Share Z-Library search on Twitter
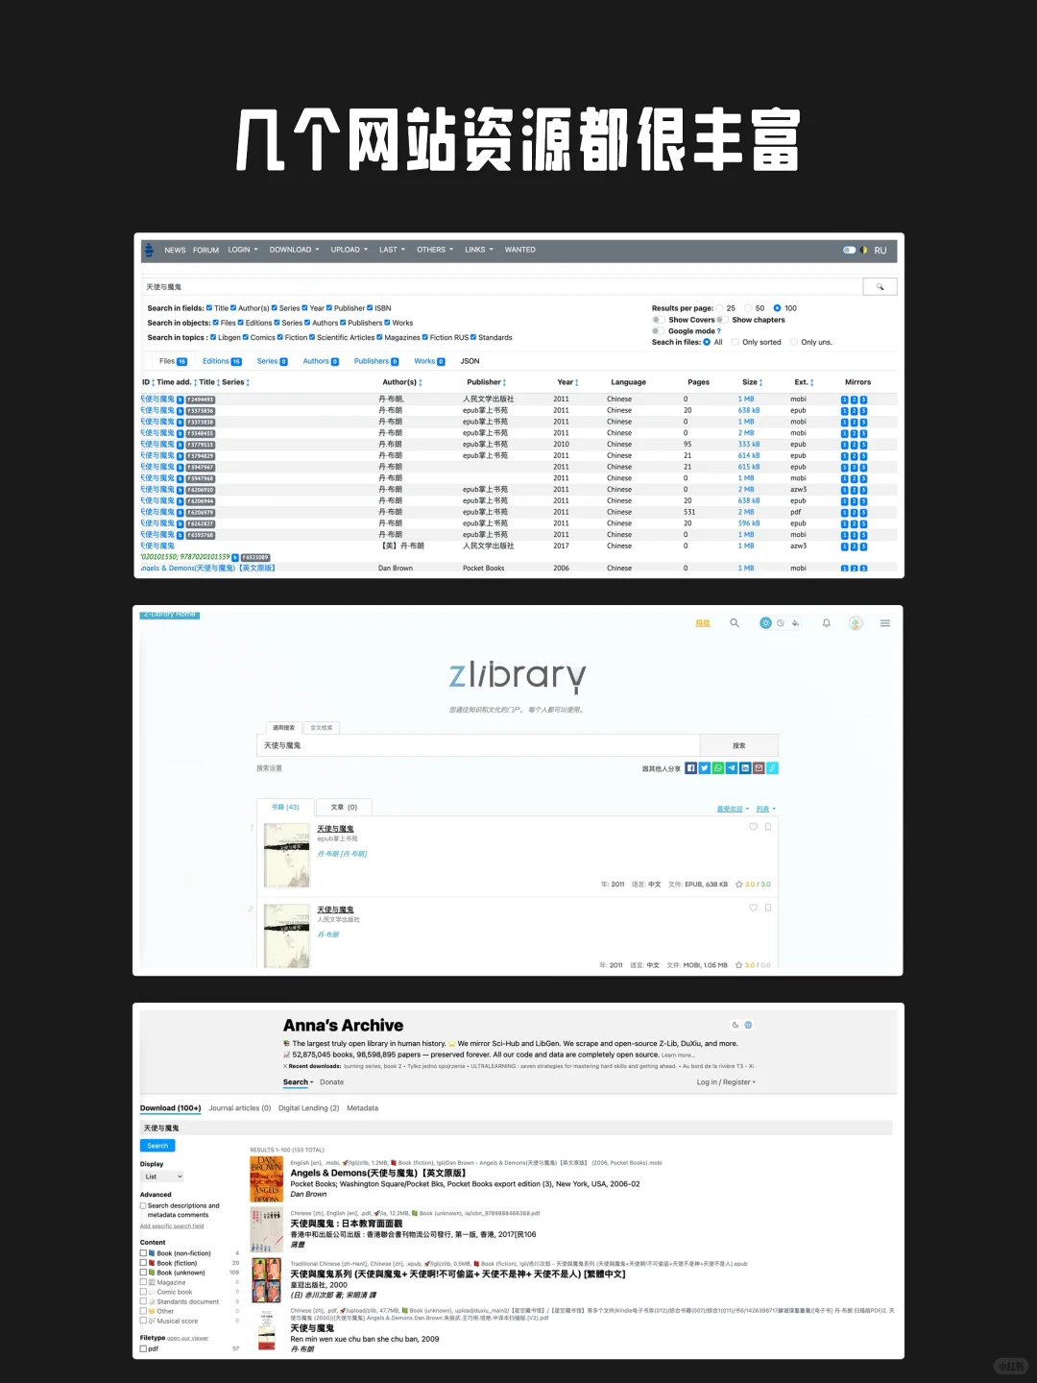This screenshot has width=1037, height=1383. tap(704, 768)
